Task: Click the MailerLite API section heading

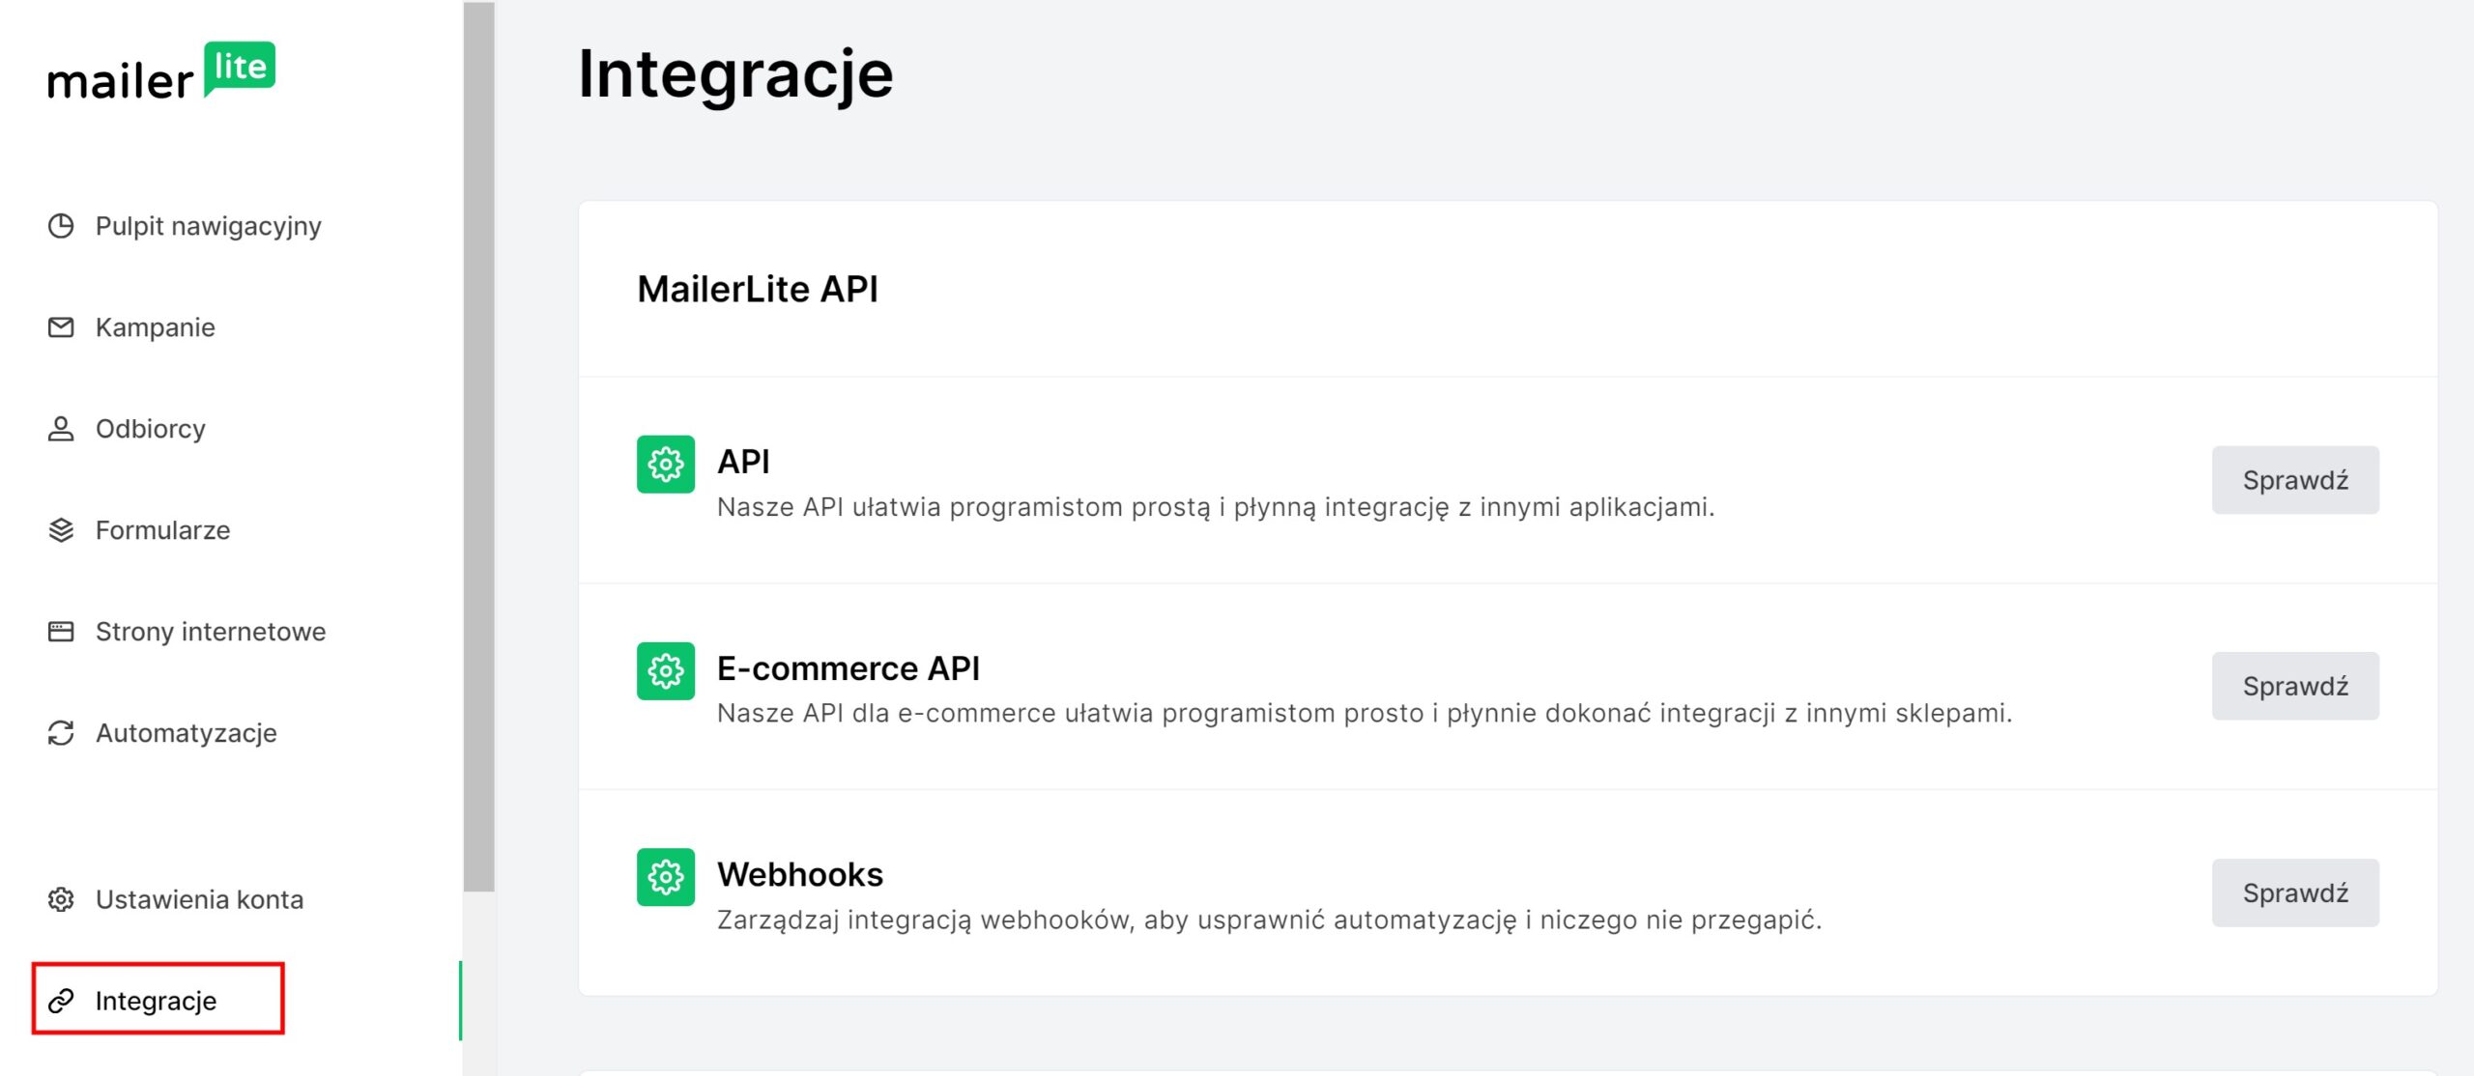Action: [x=758, y=289]
